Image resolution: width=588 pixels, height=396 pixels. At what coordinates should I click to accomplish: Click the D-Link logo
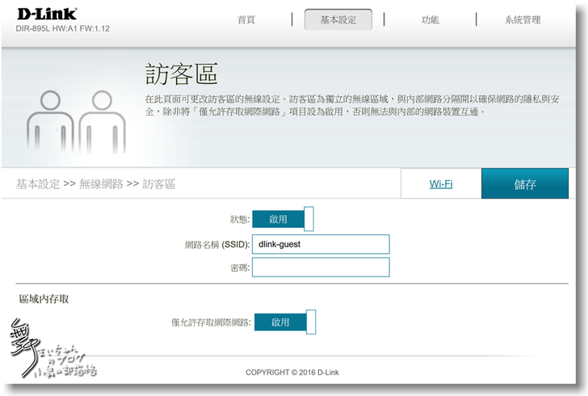pyautogui.click(x=46, y=14)
